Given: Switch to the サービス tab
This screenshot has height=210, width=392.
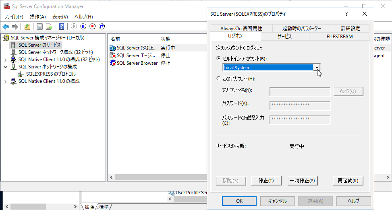Looking at the screenshot, I should (284, 36).
